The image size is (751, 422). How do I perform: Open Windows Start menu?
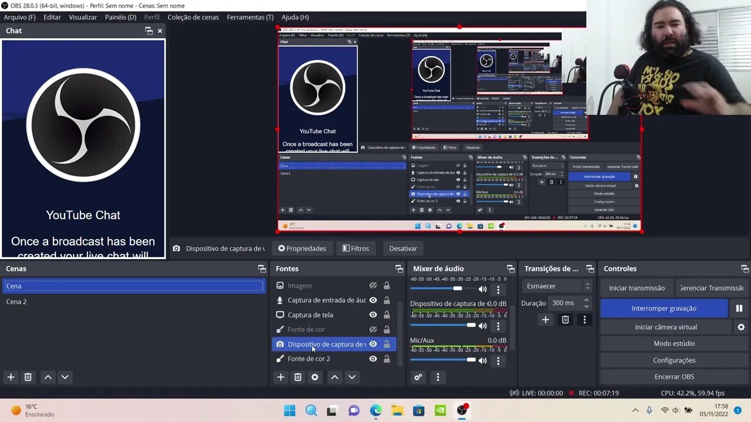290,410
